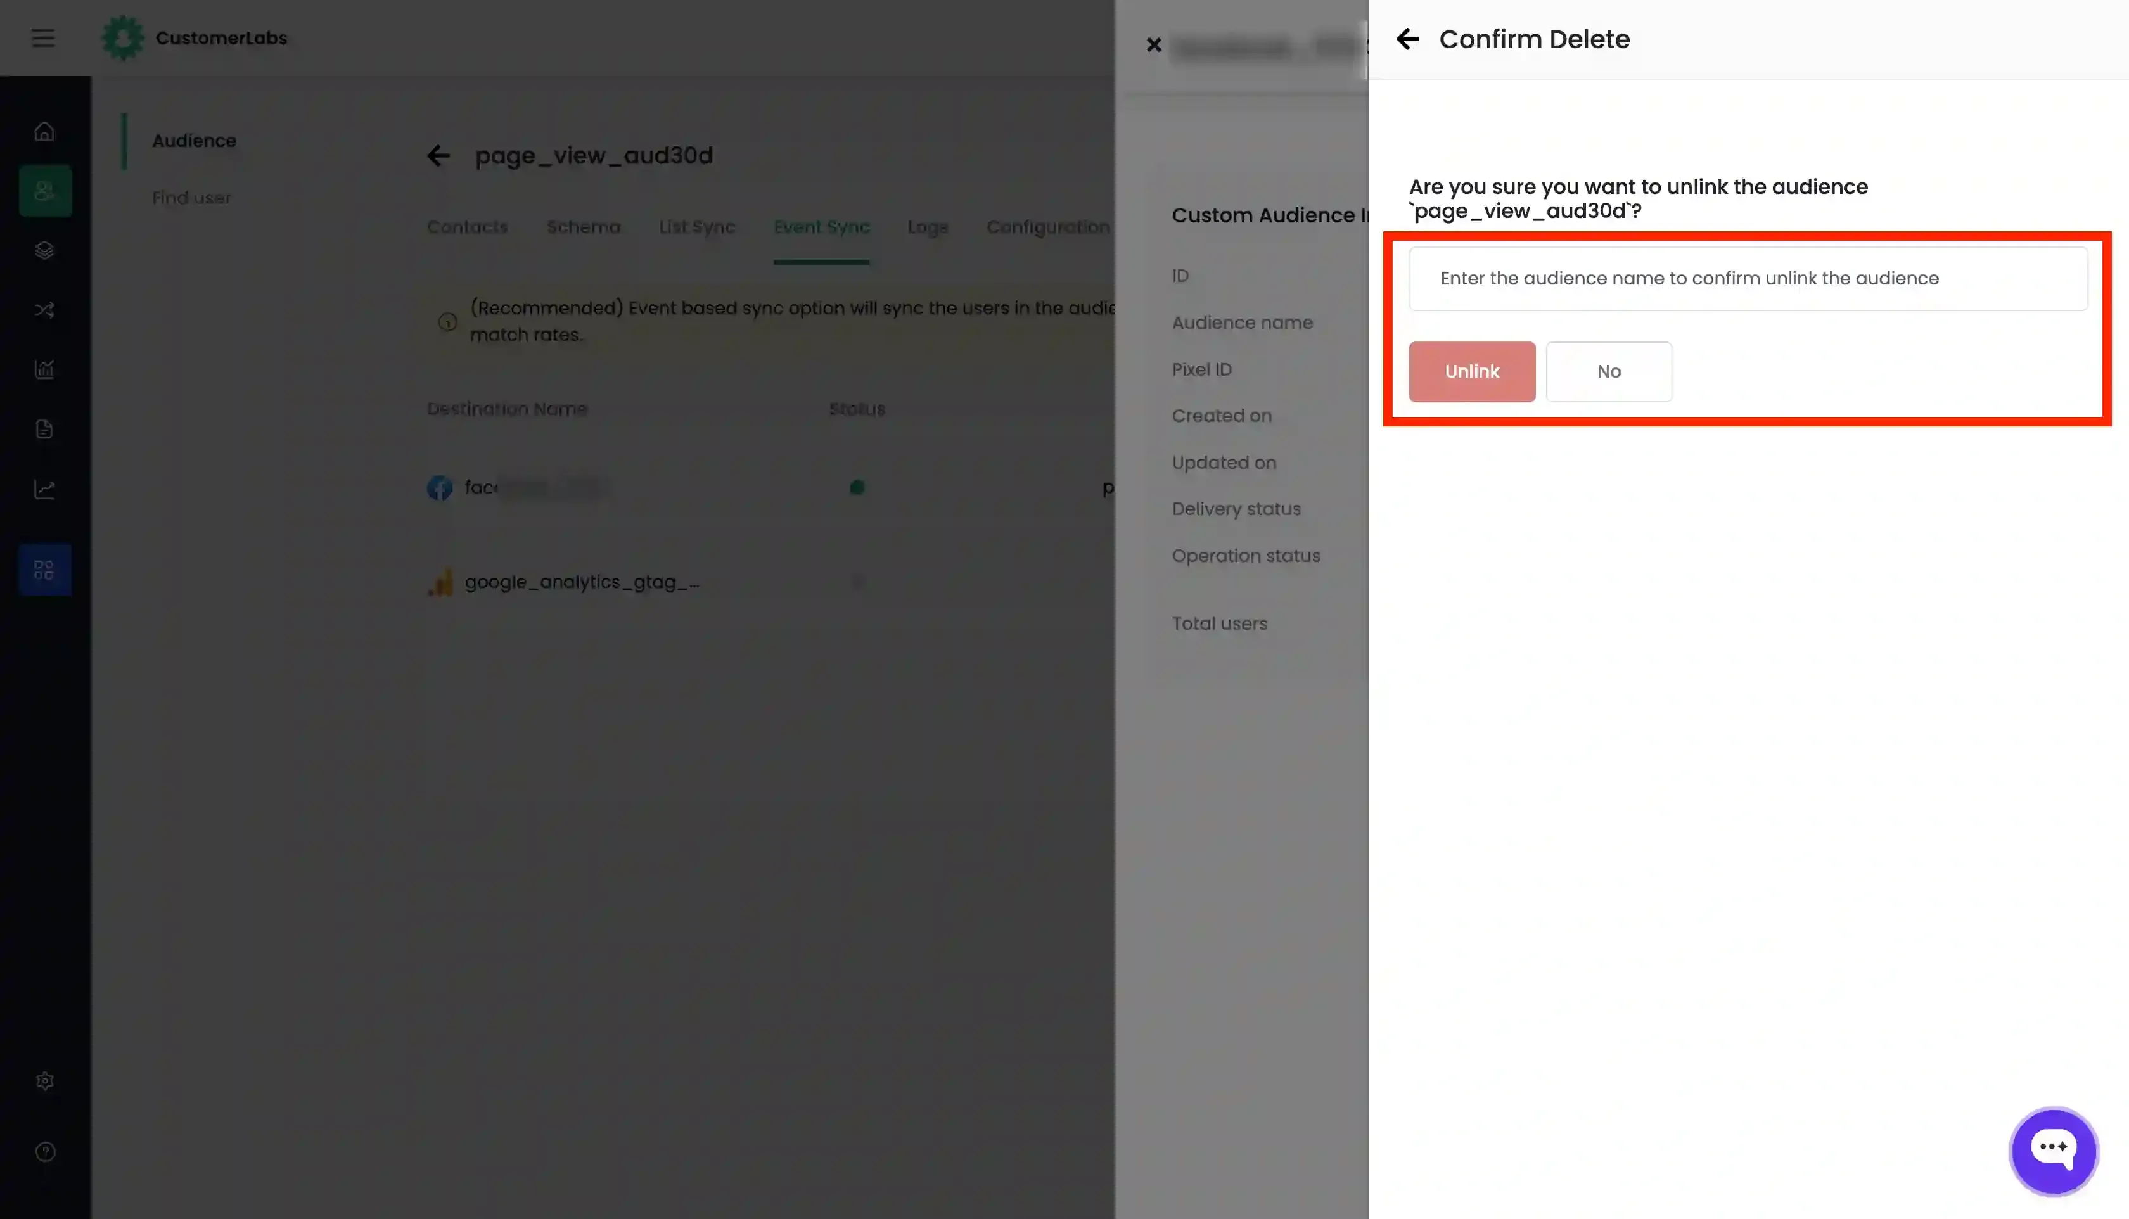The width and height of the screenshot is (2129, 1219).
Task: Click the Total users label
Action: tap(1219, 623)
